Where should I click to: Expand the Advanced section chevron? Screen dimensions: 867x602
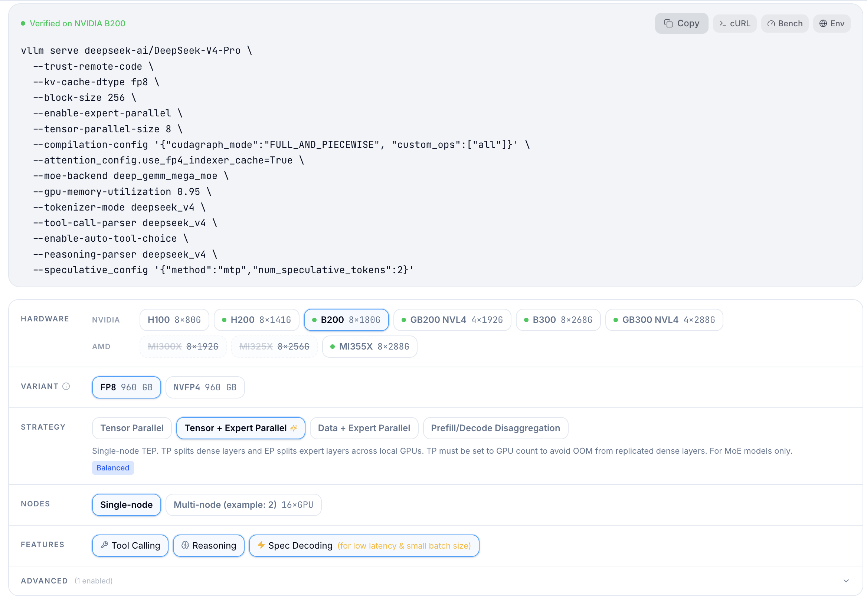(x=846, y=581)
